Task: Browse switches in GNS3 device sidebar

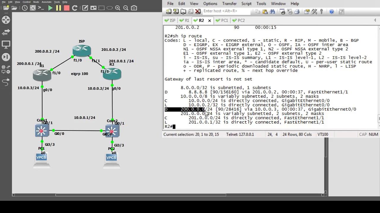Action: coord(6,32)
